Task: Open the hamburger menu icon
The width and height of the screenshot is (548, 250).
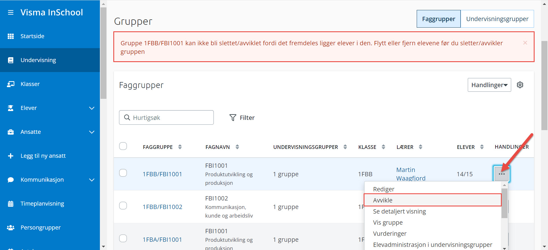Action: pos(11,13)
